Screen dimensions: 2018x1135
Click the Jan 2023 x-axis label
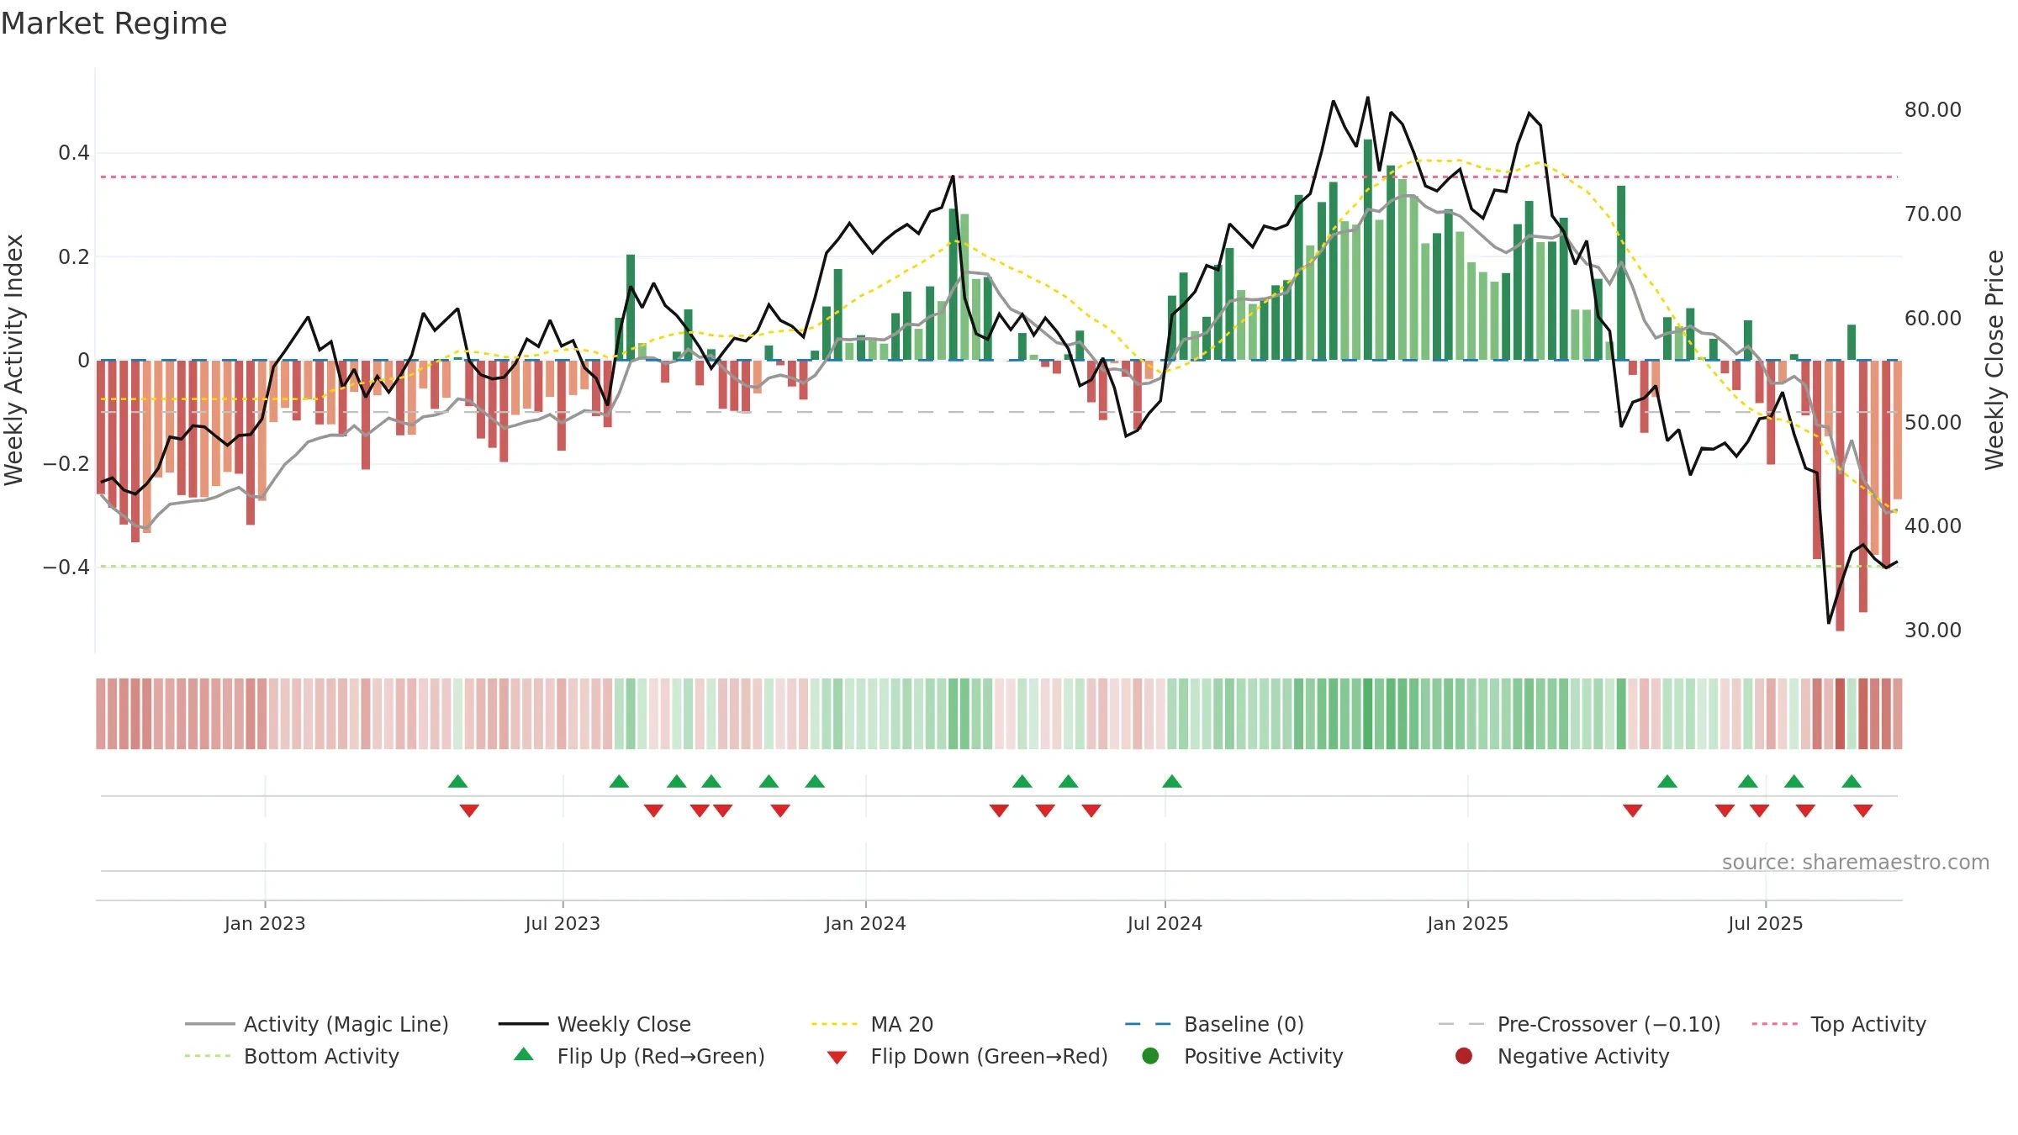click(x=265, y=923)
